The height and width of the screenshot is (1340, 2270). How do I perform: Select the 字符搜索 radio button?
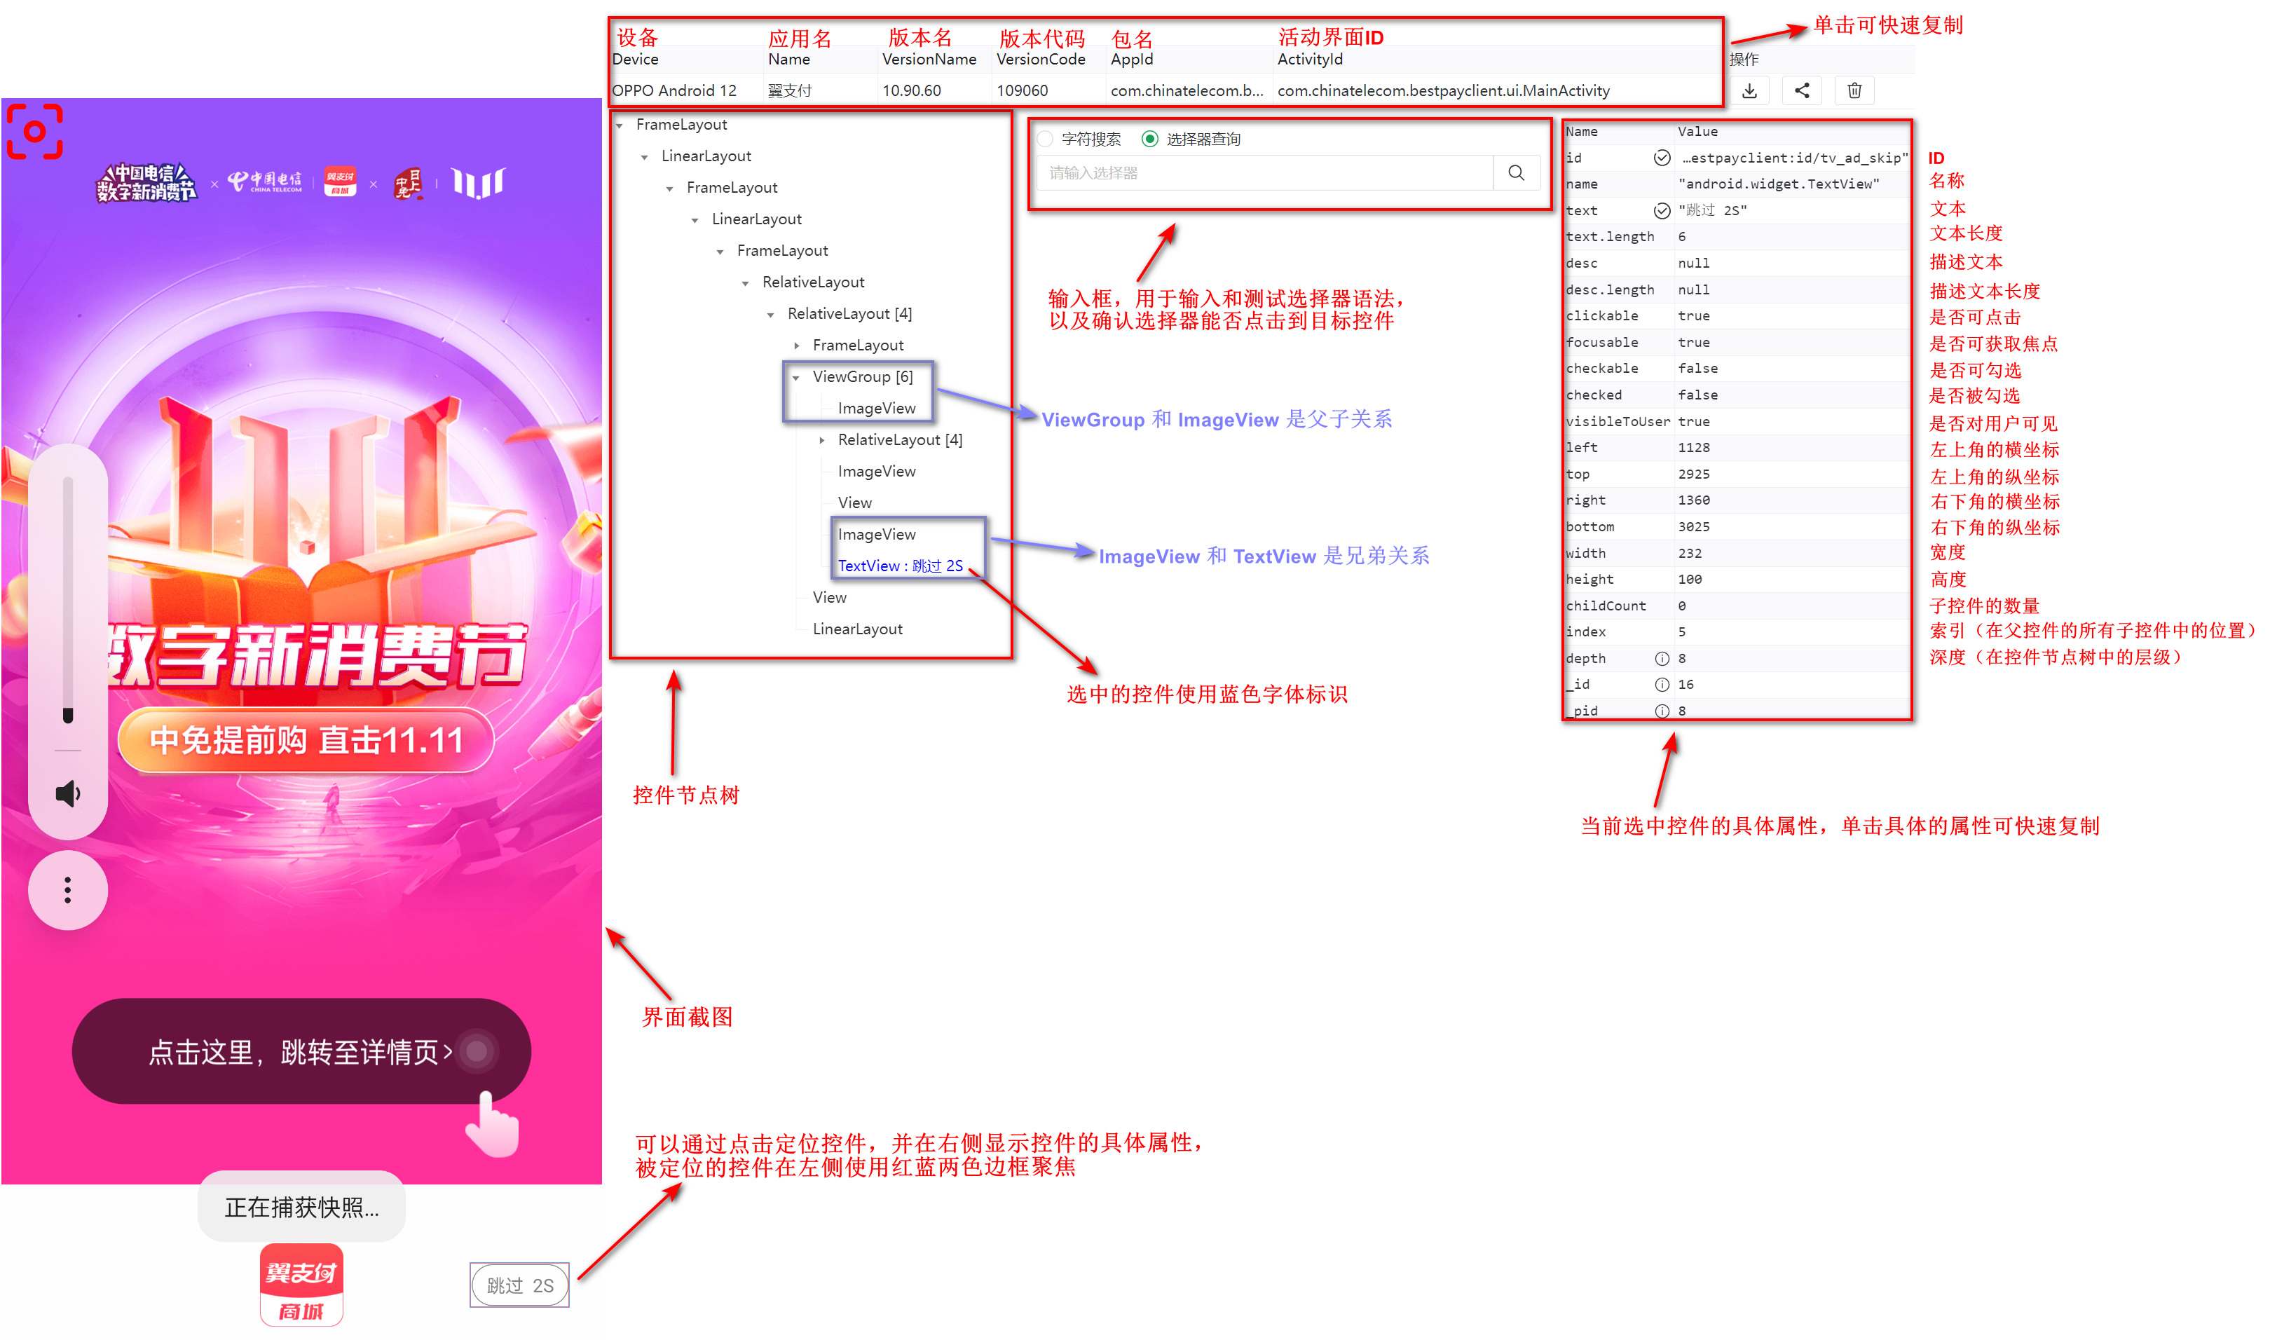[x=1046, y=138]
